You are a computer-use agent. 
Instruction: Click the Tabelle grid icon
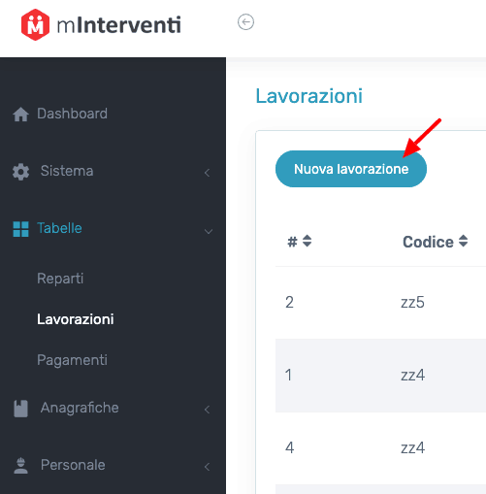click(x=20, y=229)
